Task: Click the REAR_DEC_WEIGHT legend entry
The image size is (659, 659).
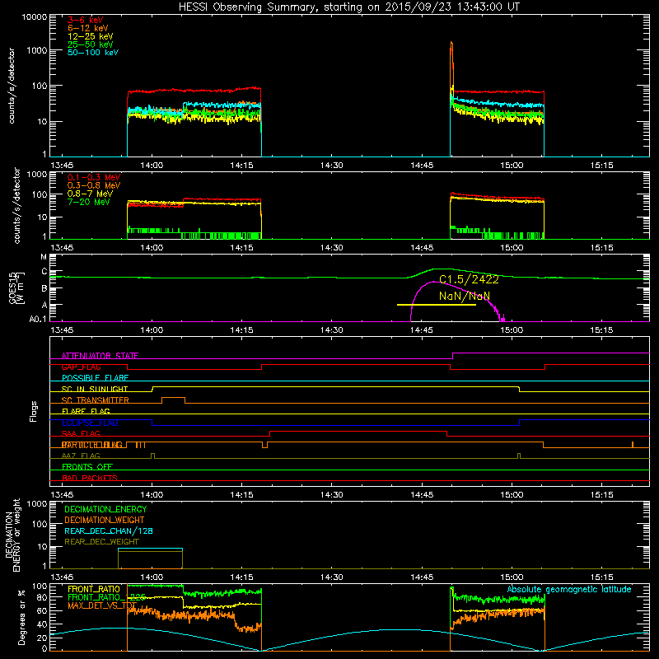Action: point(101,542)
